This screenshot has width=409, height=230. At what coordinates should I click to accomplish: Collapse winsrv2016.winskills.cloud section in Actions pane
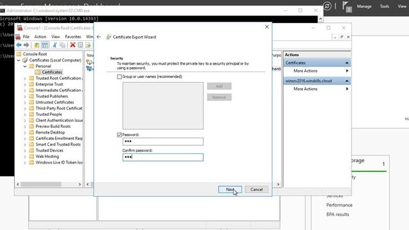(347, 81)
